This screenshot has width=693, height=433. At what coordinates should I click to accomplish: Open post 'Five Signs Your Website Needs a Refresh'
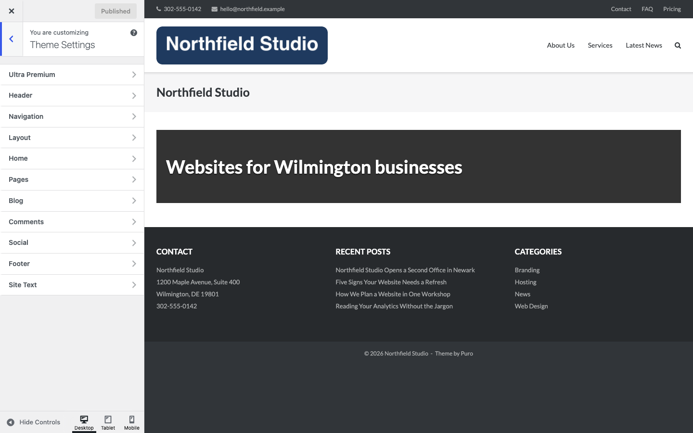(x=391, y=282)
